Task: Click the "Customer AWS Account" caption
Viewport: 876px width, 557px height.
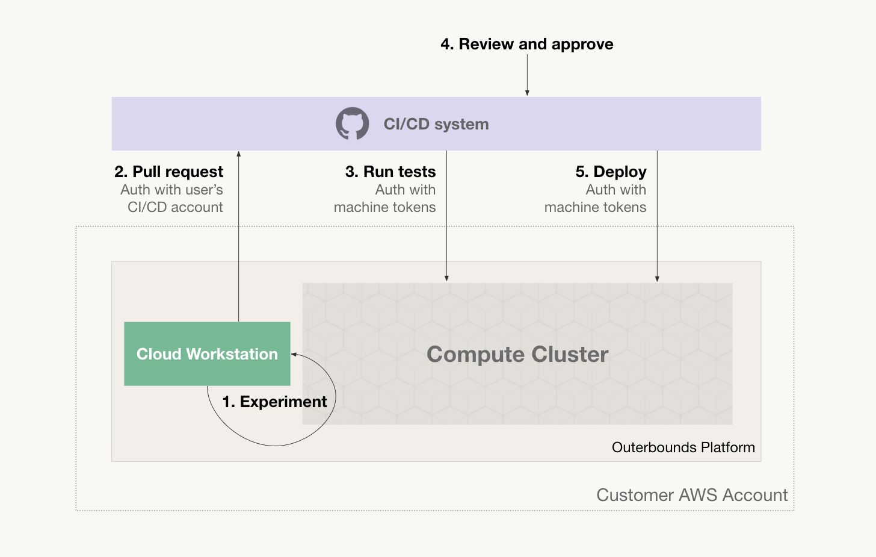Action: point(692,495)
